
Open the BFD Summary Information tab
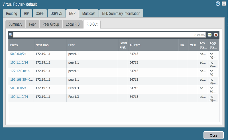click(x=121, y=13)
